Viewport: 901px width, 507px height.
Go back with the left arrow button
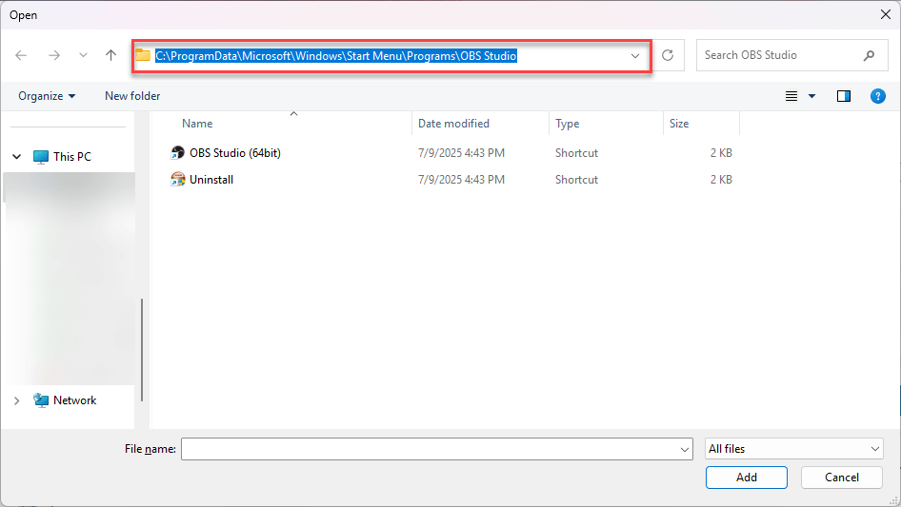pos(21,55)
